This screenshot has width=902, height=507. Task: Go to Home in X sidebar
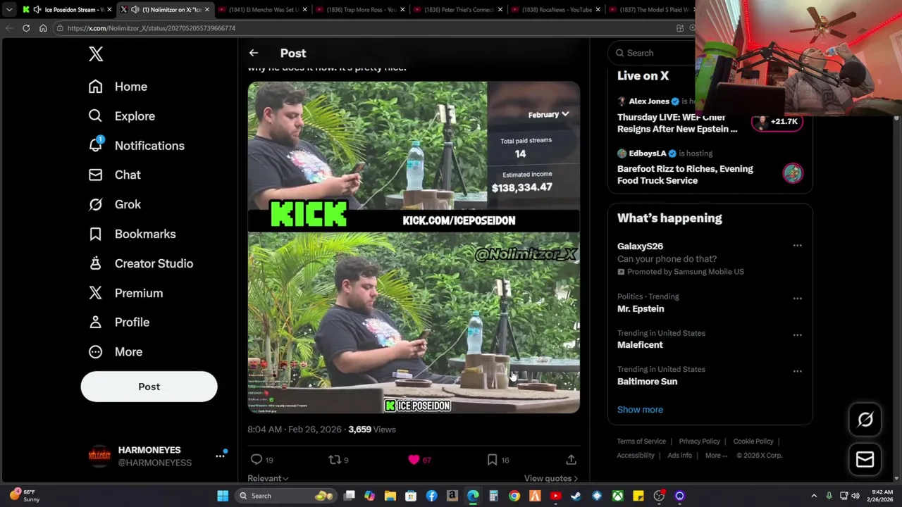point(118,87)
